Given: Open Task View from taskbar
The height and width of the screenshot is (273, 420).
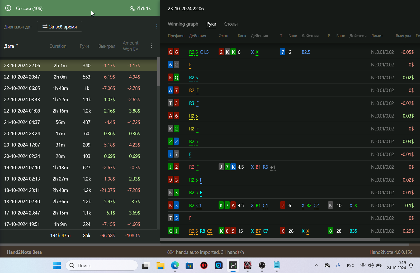Looking at the screenshot, I should pyautogui.click(x=146, y=265).
